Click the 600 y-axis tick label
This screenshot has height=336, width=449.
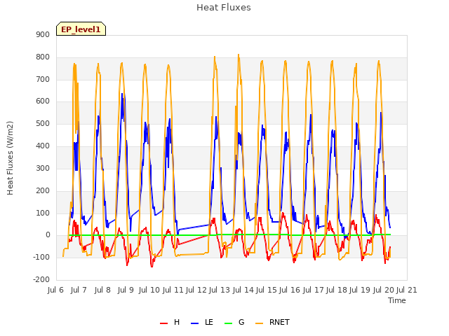pyautogui.click(x=43, y=101)
